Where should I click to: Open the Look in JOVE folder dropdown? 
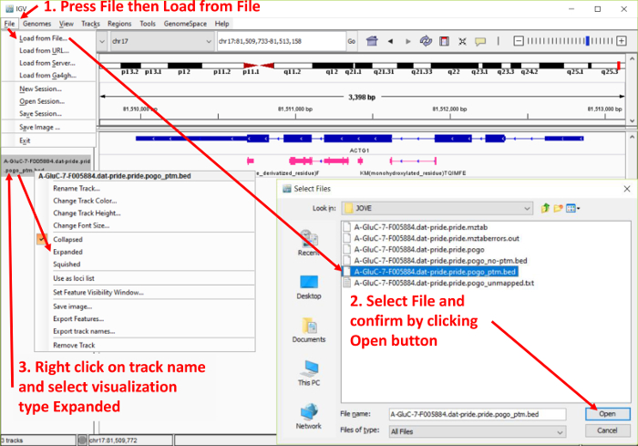(x=437, y=209)
